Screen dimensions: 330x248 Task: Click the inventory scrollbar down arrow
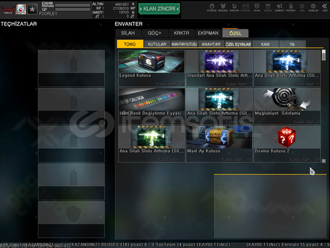pos(323,161)
